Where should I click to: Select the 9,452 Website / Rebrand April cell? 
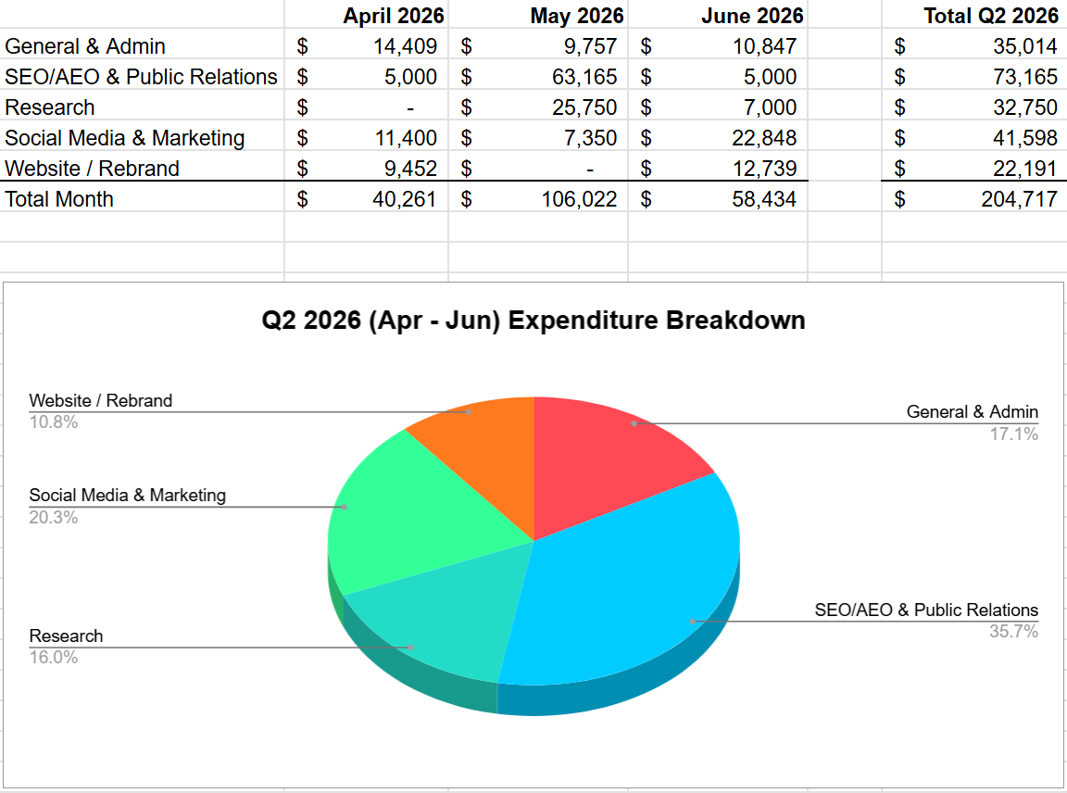[367, 168]
